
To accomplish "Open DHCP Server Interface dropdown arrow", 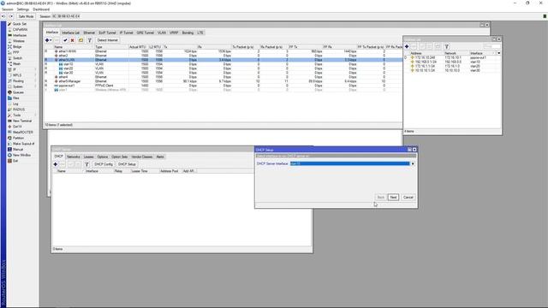I will point(413,163).
